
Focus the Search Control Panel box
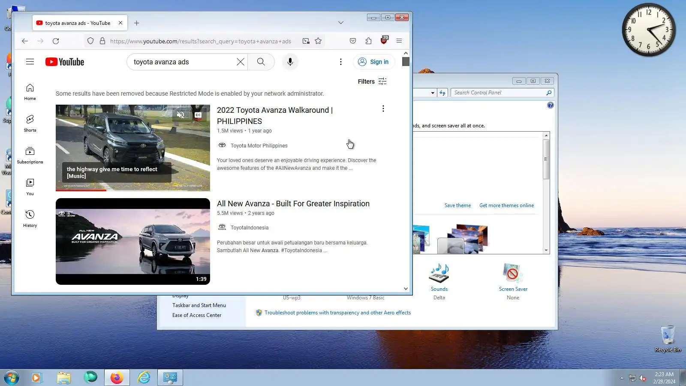point(499,93)
